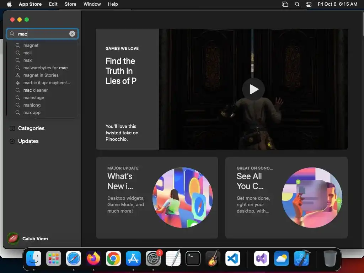This screenshot has height=273, width=364.
Task: Click the game icon beside marble it up
Action: [x=18, y=82]
